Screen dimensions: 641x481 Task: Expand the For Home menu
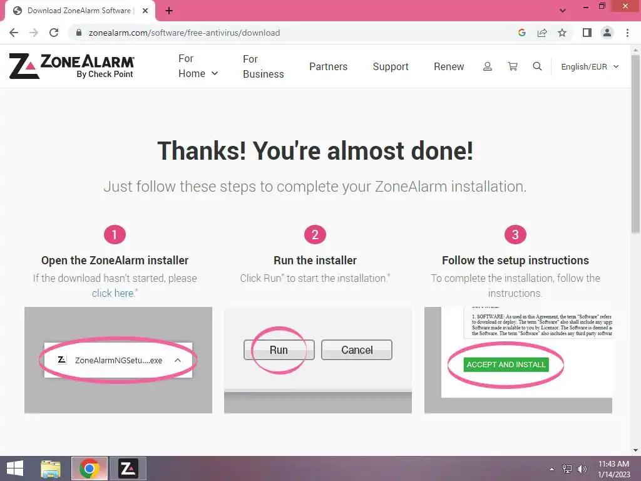coord(198,66)
